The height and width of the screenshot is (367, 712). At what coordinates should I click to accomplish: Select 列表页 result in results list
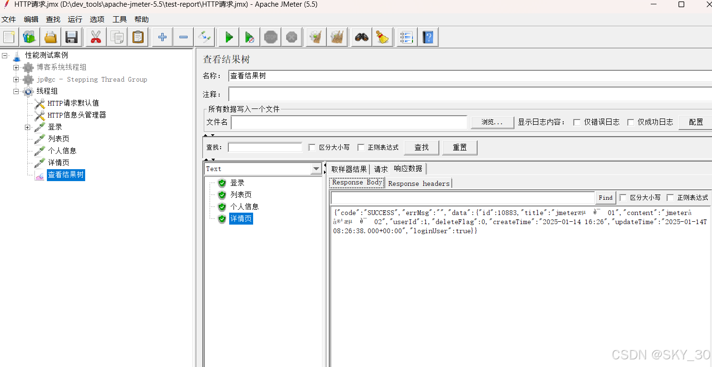coord(241,195)
